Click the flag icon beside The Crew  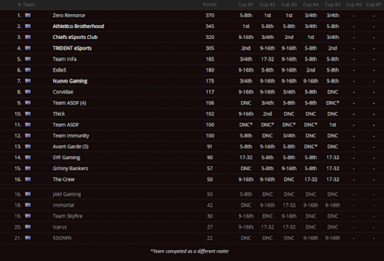pyautogui.click(x=28, y=179)
